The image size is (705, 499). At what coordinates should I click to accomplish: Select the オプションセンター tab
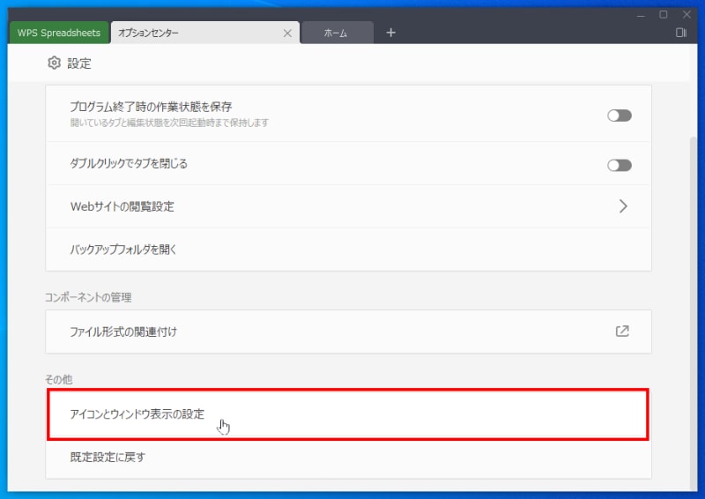point(205,33)
